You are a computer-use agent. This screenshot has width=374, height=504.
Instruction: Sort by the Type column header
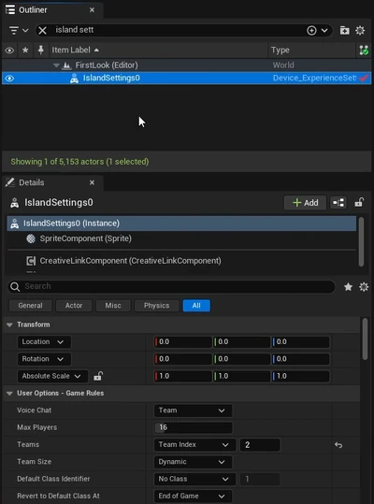280,50
